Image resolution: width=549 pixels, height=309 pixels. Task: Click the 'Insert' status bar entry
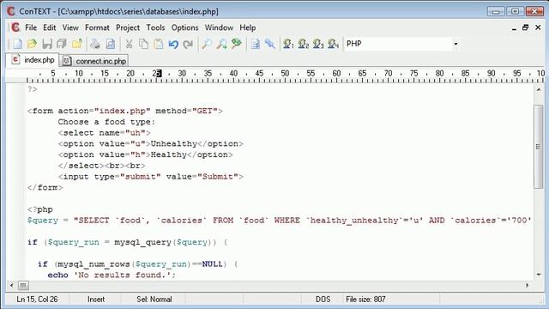[x=96, y=300]
